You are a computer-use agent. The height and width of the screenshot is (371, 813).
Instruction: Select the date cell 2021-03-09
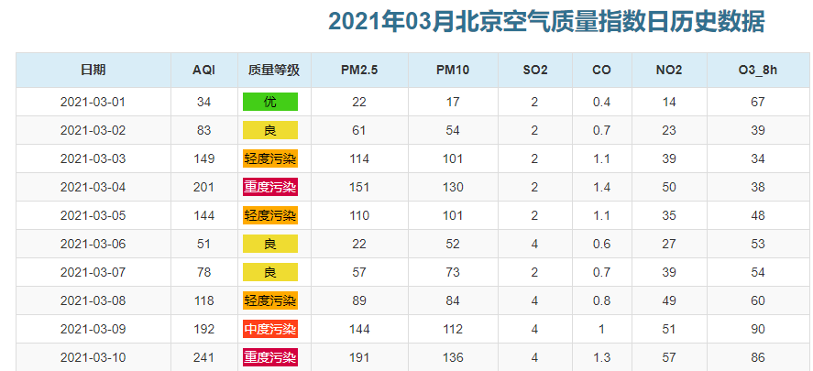[93, 330]
